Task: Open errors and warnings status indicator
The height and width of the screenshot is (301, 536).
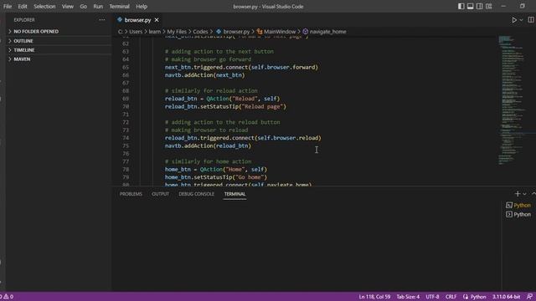Action: coord(7,297)
